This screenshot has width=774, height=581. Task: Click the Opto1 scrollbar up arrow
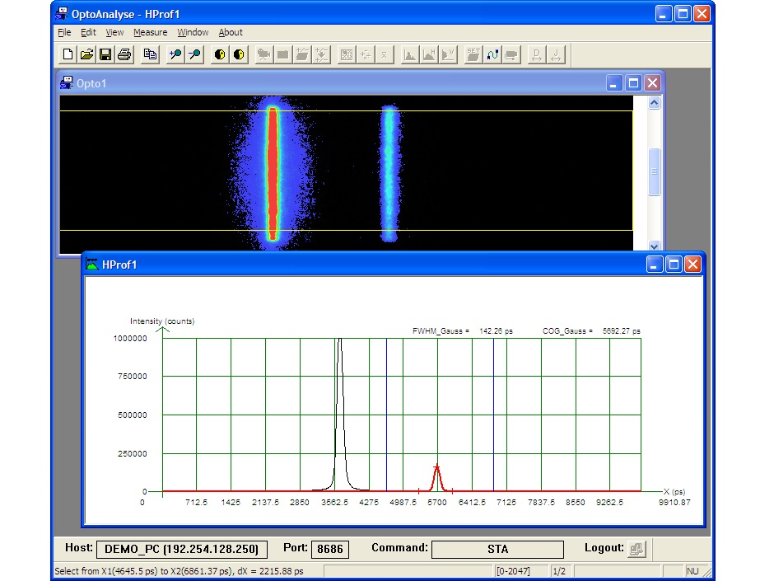(x=654, y=103)
